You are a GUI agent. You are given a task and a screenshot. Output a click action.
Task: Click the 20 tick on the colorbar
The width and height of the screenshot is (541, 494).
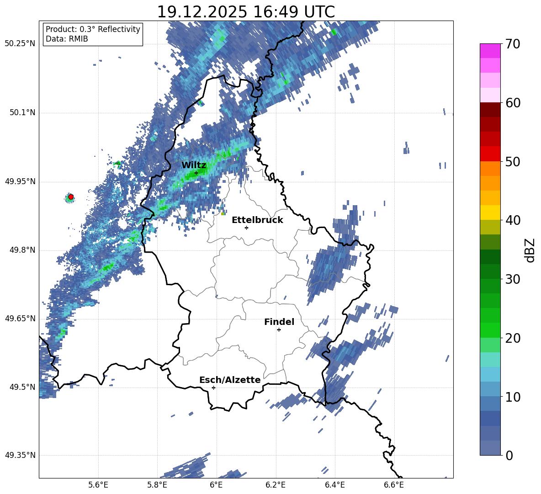point(512,338)
